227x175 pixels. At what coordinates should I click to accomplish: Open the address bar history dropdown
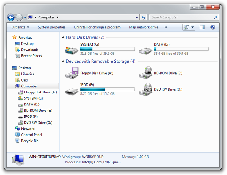[137, 17]
